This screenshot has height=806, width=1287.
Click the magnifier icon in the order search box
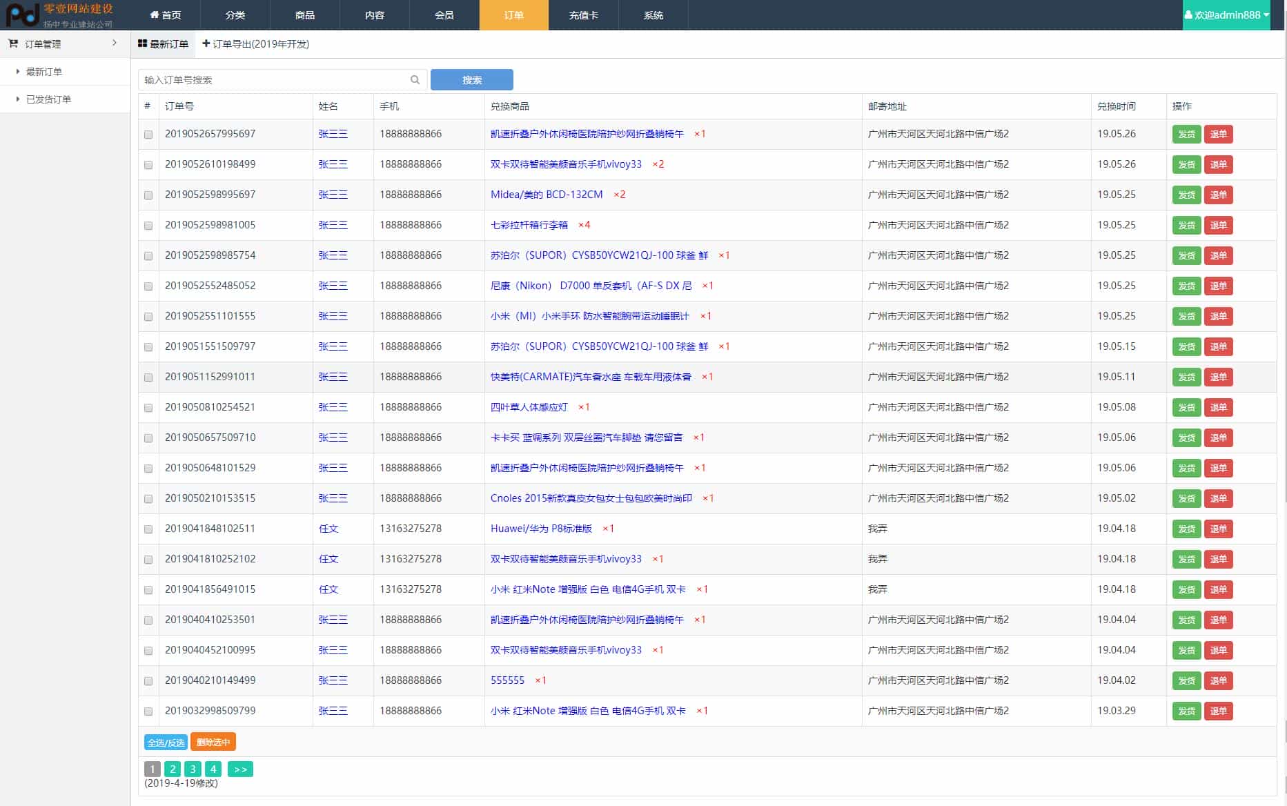tap(415, 79)
